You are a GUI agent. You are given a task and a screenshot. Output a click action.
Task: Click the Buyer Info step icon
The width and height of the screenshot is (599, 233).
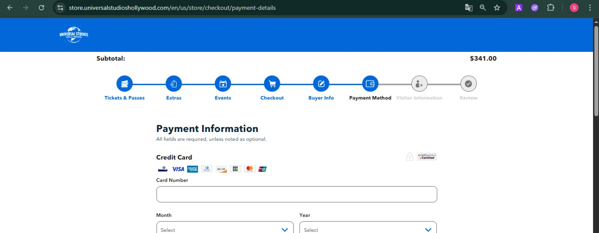pos(321,84)
